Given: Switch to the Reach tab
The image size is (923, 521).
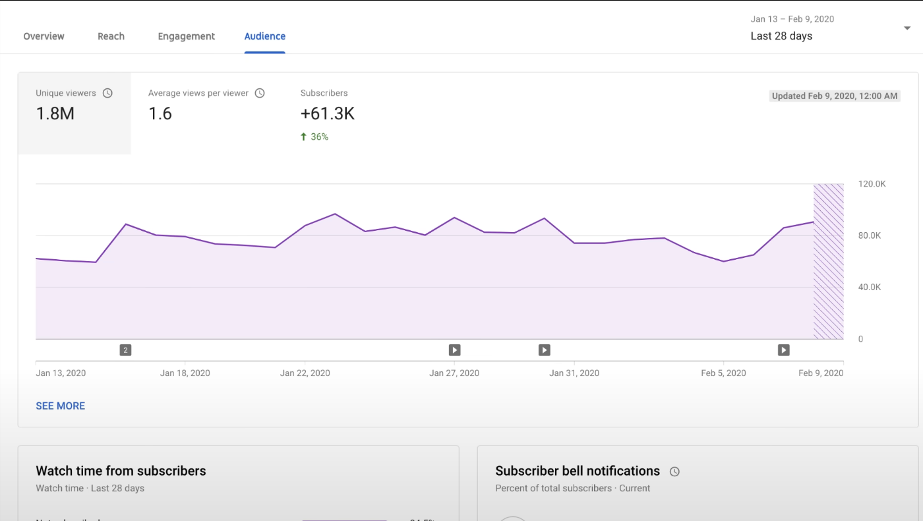Looking at the screenshot, I should tap(111, 36).
